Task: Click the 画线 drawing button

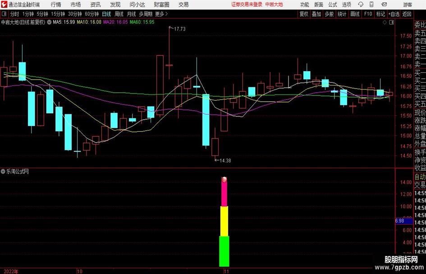Action: (355, 14)
